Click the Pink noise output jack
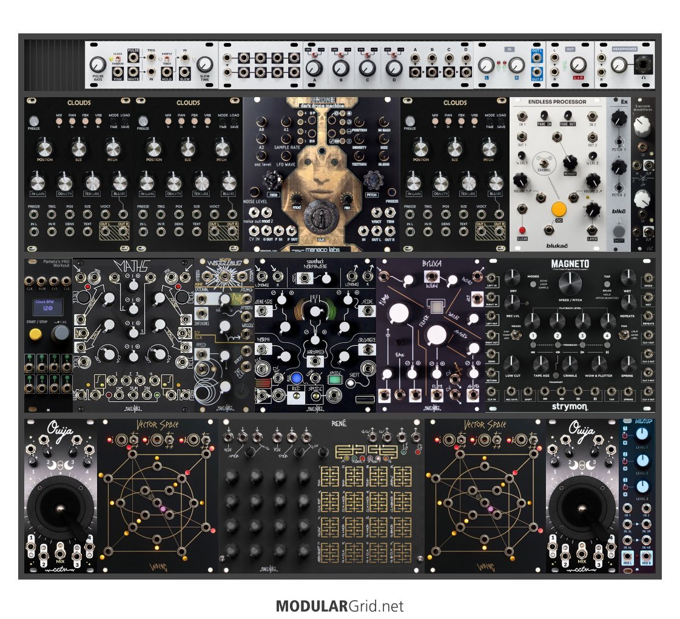The width and height of the screenshot is (680, 619). point(118,72)
